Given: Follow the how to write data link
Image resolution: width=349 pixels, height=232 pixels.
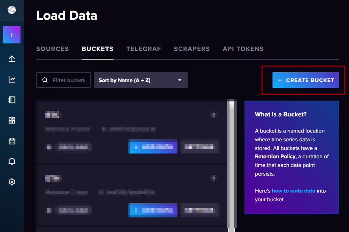Looking at the screenshot, I should [293, 191].
